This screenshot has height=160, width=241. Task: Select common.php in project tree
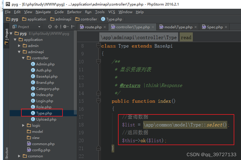point(41,144)
